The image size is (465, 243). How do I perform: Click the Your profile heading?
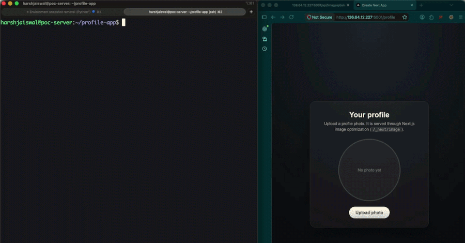369,115
